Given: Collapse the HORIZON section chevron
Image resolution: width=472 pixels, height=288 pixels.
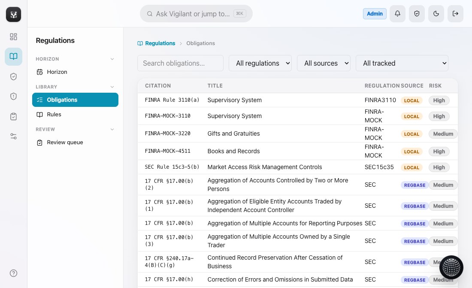Looking at the screenshot, I should point(112,59).
